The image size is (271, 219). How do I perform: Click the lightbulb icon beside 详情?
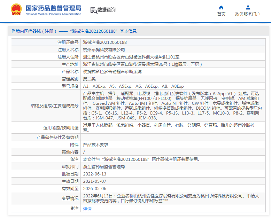tap(72, 209)
